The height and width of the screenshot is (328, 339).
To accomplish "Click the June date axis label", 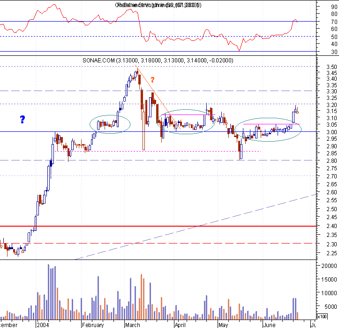I will 270,325.
